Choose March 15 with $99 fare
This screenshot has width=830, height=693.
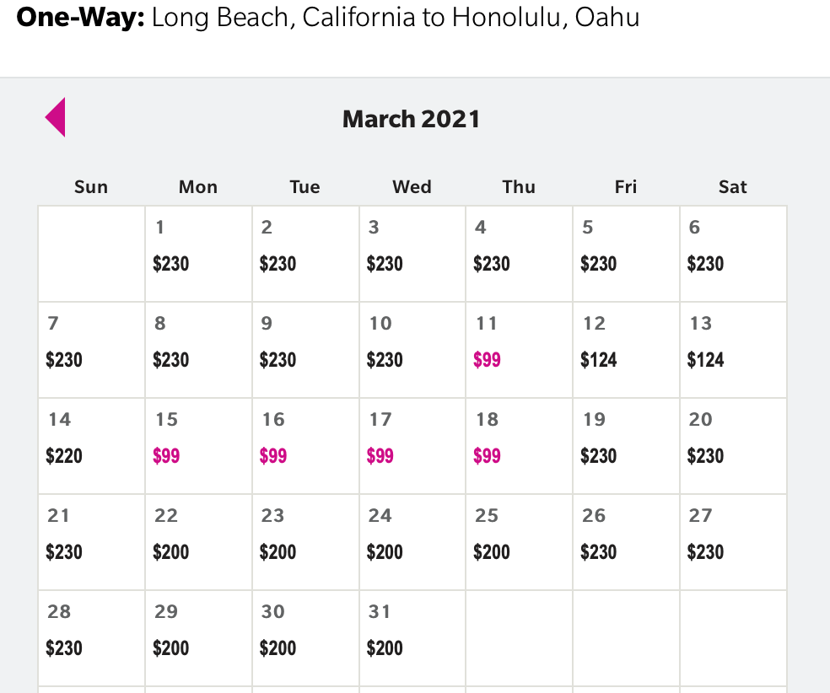point(198,446)
